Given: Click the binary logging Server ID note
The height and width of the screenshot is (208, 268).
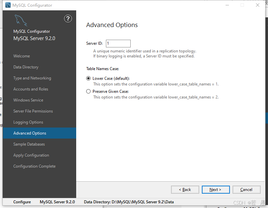Looking at the screenshot, I should tap(144, 56).
